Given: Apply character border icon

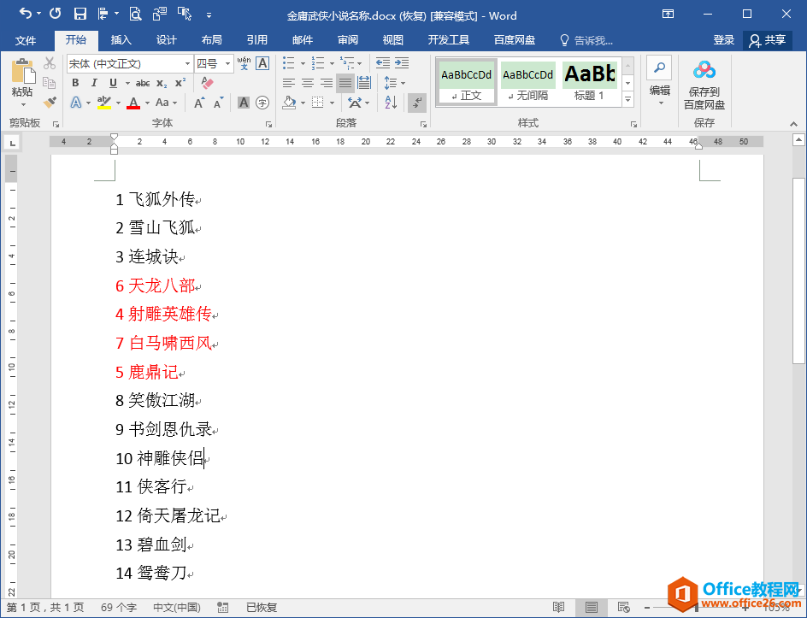Looking at the screenshot, I should [262, 63].
